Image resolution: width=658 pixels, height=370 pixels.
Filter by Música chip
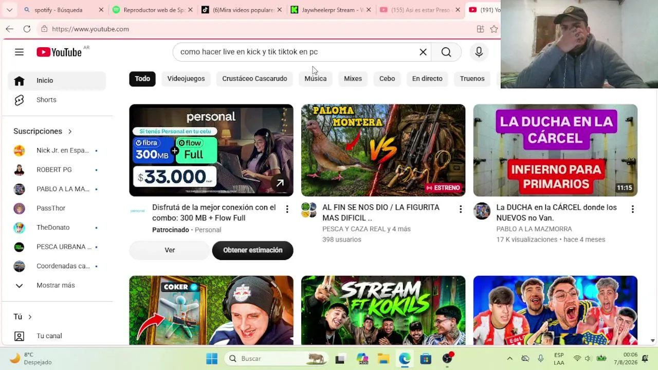pyautogui.click(x=316, y=79)
